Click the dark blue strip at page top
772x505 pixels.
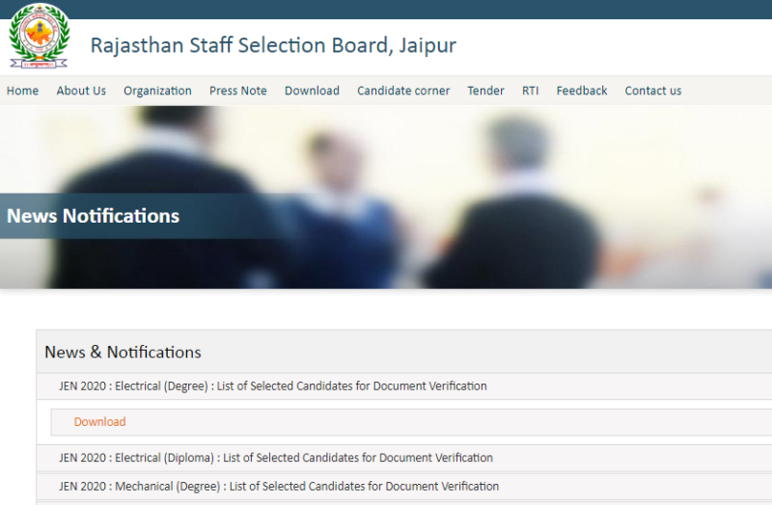tap(386, 9)
